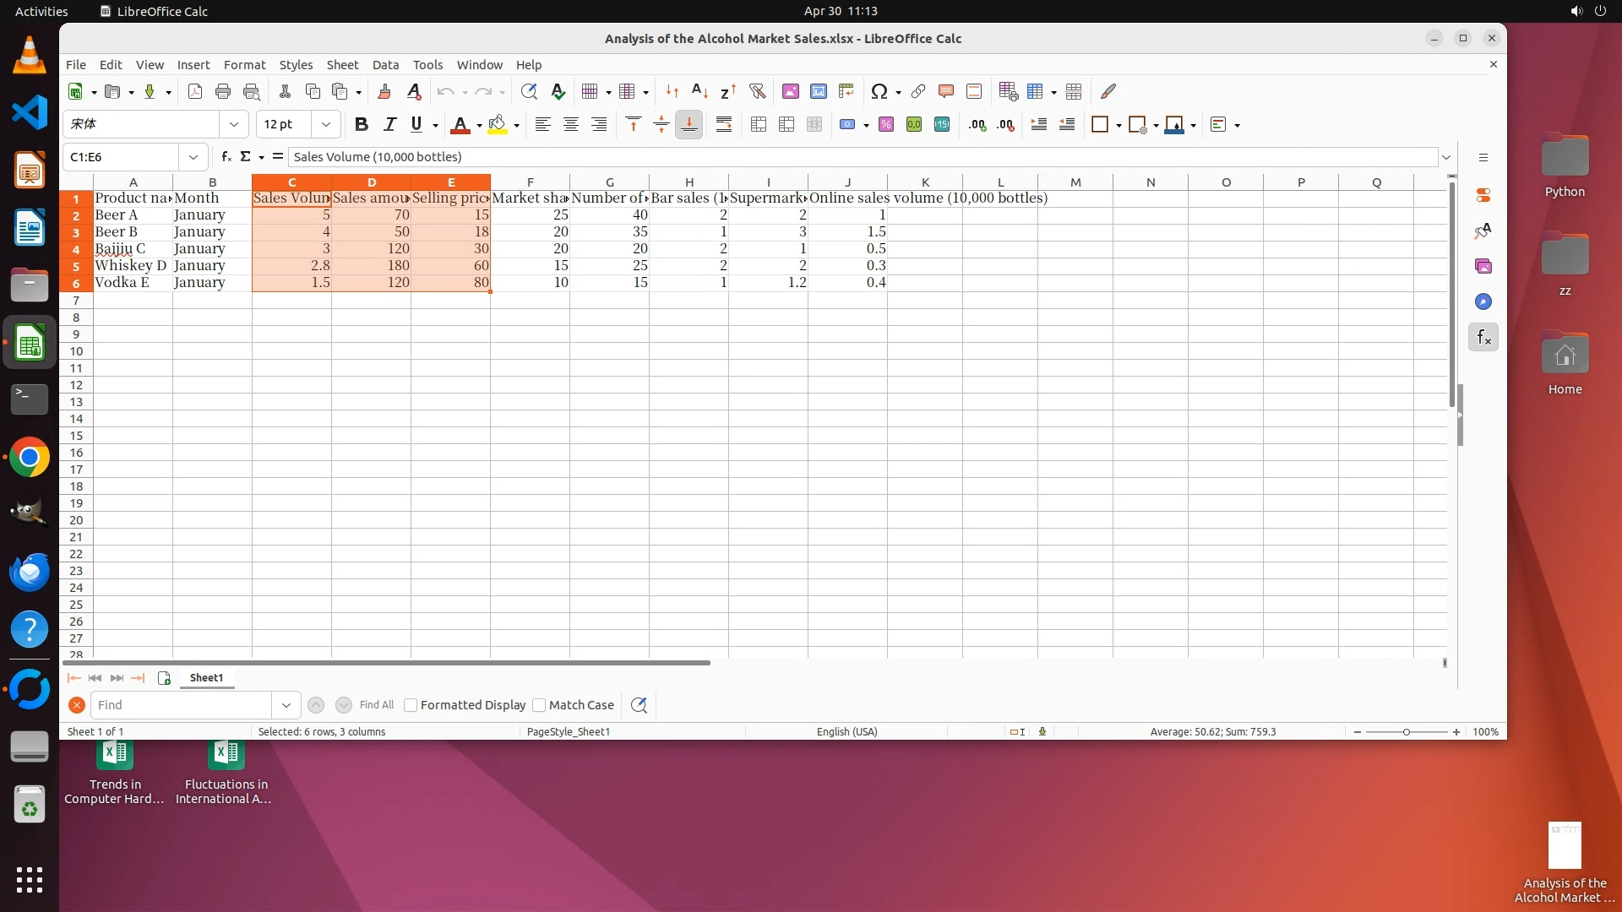Viewport: 1622px width, 912px height.
Task: Click Format as Percent icon
Action: coord(886,125)
